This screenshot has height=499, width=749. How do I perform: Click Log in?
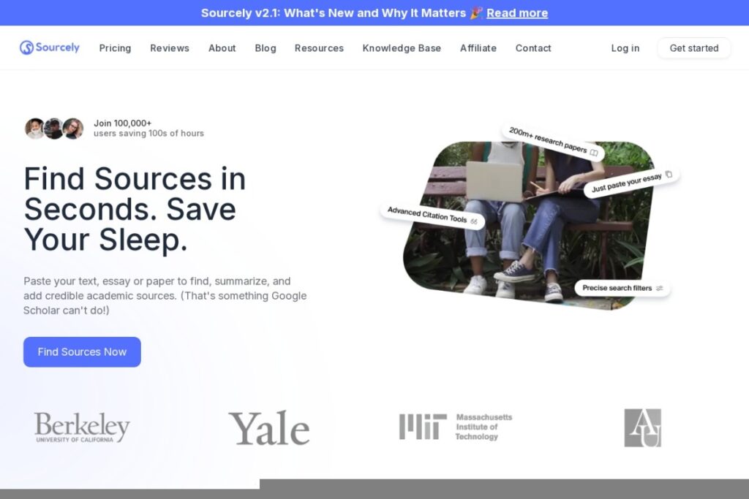click(625, 48)
